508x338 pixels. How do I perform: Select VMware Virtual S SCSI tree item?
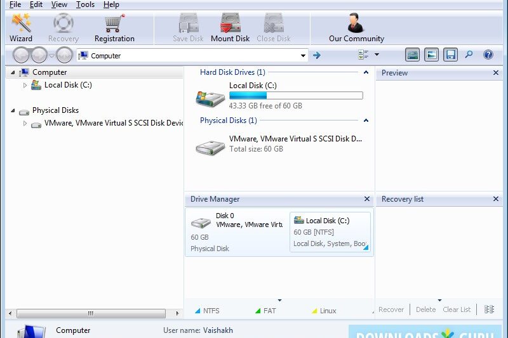114,123
